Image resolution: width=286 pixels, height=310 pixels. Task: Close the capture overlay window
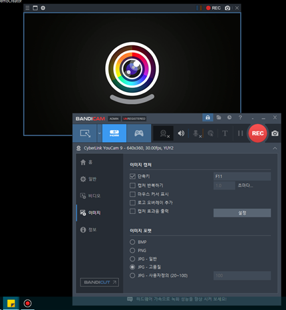pyautogui.click(x=237, y=8)
